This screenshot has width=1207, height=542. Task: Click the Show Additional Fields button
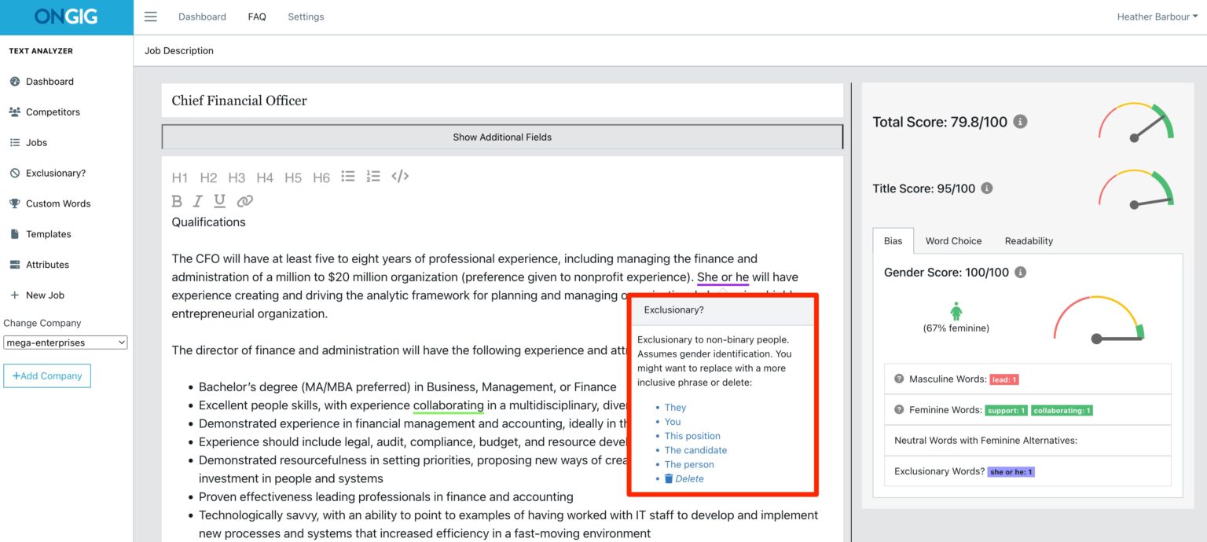(502, 137)
